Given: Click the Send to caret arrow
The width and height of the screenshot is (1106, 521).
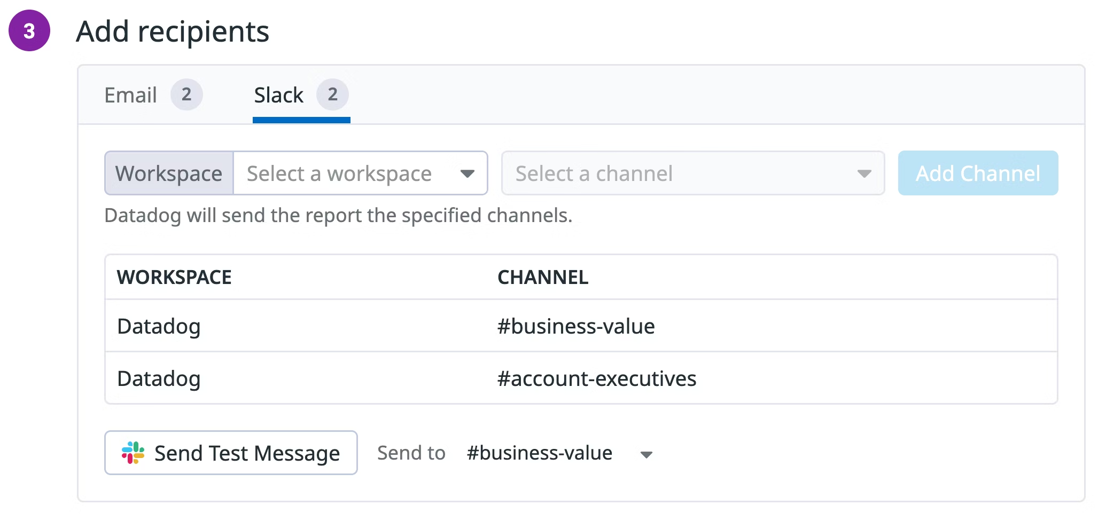Looking at the screenshot, I should click(x=647, y=455).
